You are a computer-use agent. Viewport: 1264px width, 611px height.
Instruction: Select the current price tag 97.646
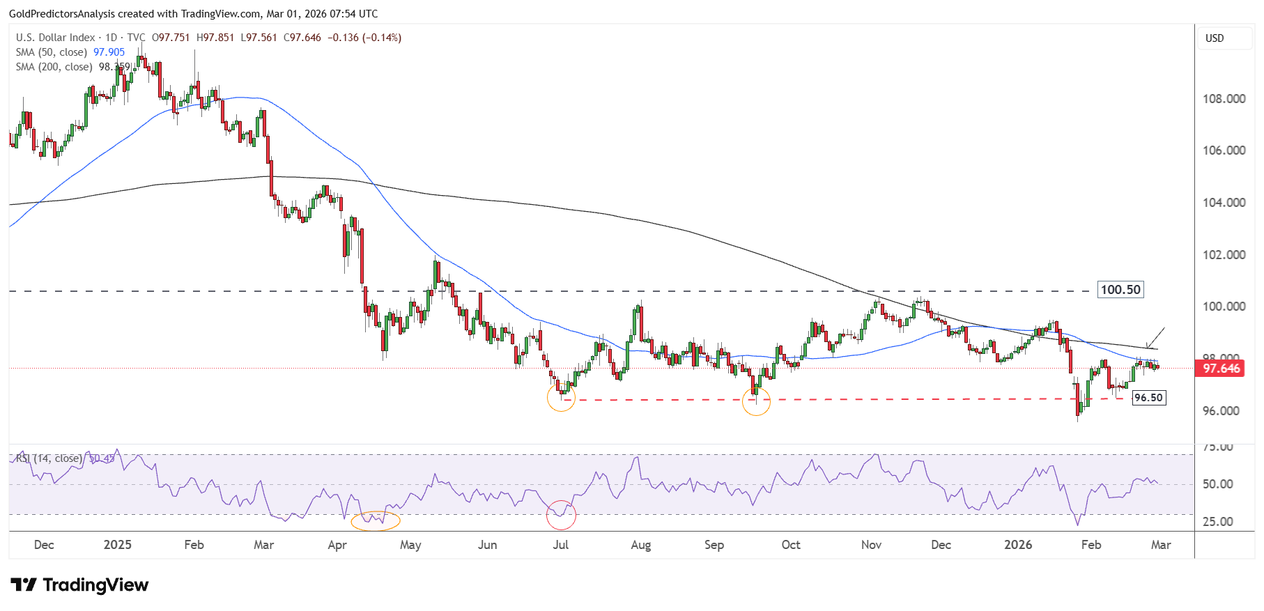click(x=1221, y=369)
